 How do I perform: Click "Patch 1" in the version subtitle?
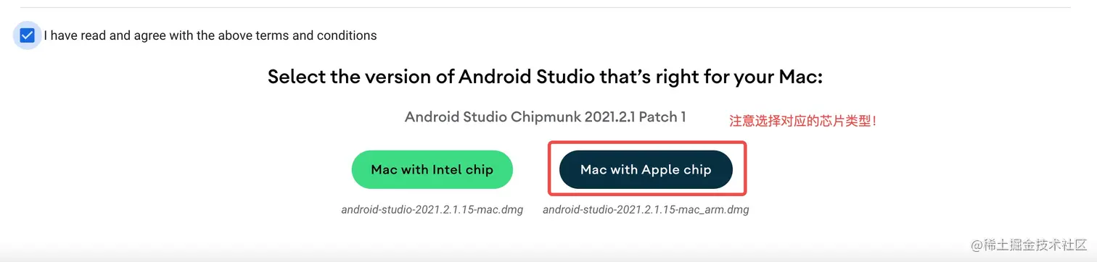[x=660, y=117]
